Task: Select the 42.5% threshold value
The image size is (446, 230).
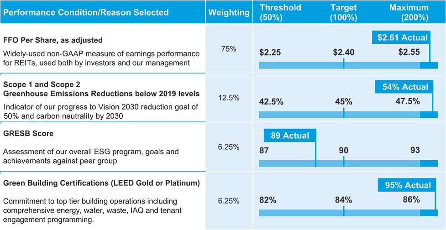Action: pos(271,101)
